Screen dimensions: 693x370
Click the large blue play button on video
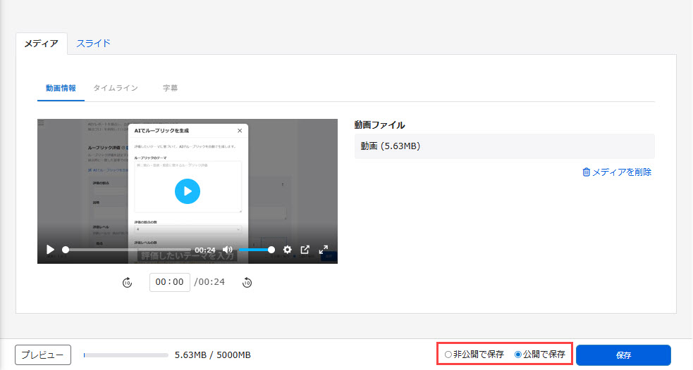(x=188, y=191)
